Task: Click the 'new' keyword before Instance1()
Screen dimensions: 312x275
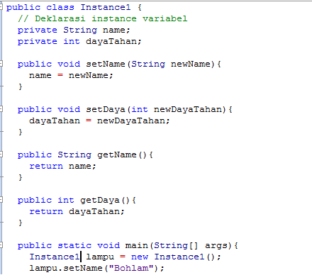Action: pos(140,257)
